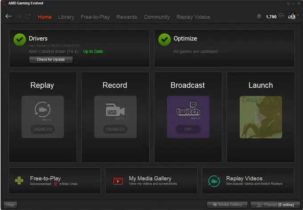Toggle the Replay DISABLED switch
This screenshot has width=303, height=210.
(x=42, y=129)
